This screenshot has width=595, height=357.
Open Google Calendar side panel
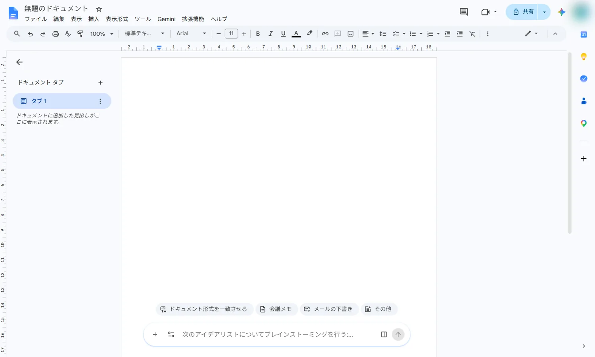point(583,35)
